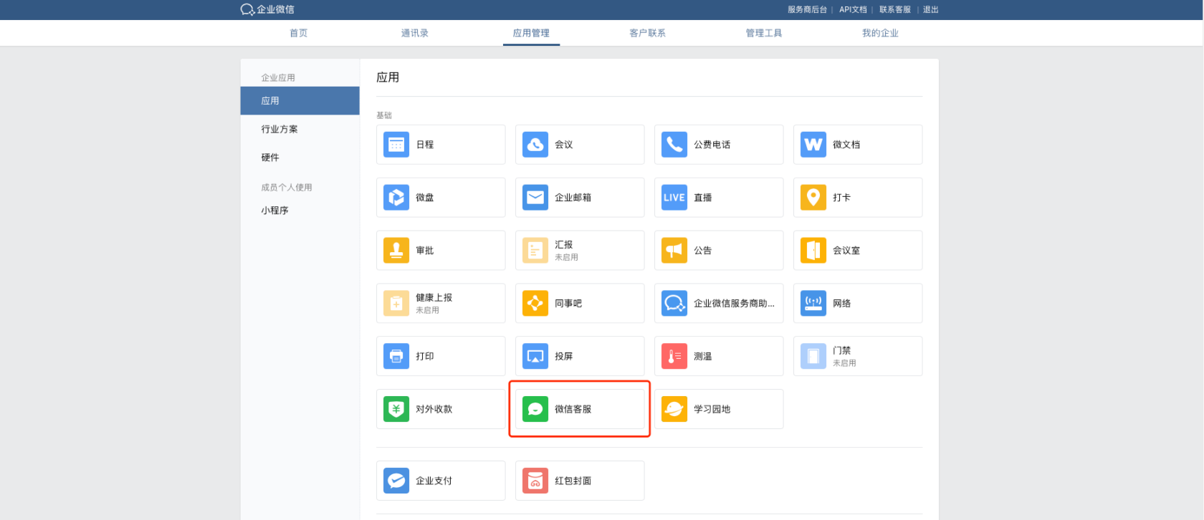Click the 学习园地 label text
This screenshot has width=1204, height=520.
[x=712, y=410]
